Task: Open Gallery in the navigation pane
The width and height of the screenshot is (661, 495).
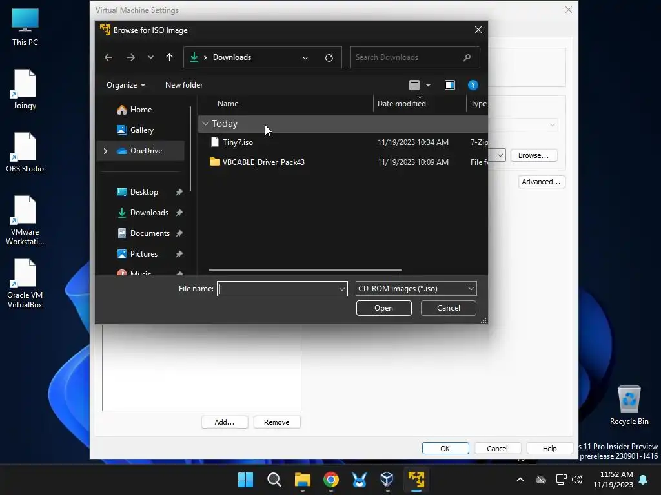Action: point(141,130)
